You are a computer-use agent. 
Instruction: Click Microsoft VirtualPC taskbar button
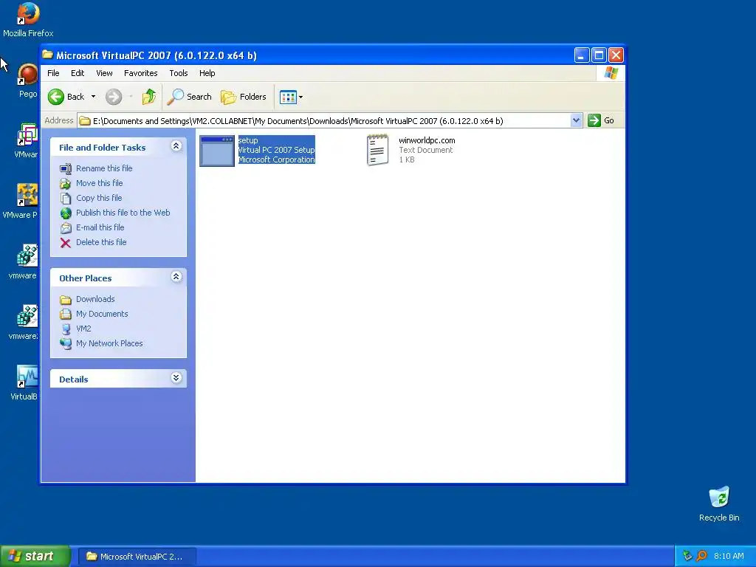pyautogui.click(x=137, y=557)
